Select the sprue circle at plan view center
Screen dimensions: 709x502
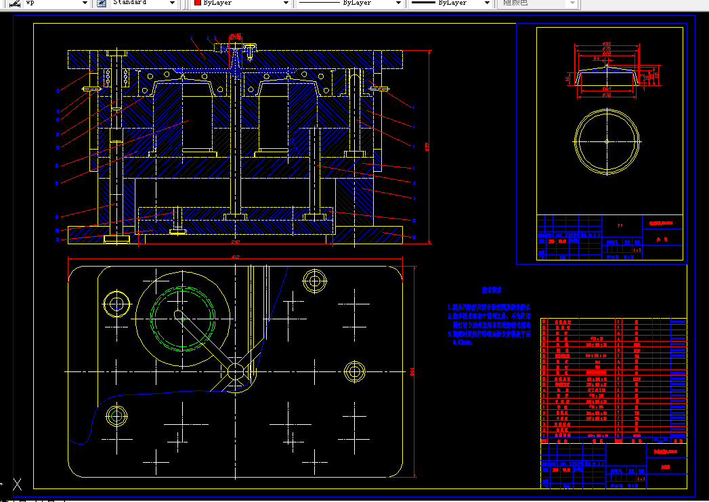click(236, 372)
